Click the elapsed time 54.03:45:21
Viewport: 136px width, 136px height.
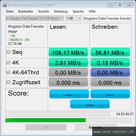click(125, 114)
